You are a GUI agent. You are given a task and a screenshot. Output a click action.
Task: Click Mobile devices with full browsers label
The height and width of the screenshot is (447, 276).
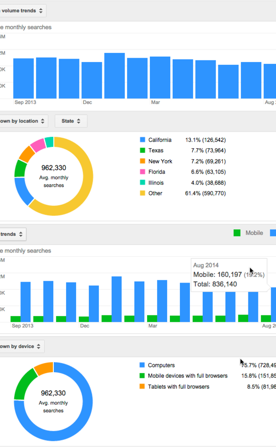(188, 376)
